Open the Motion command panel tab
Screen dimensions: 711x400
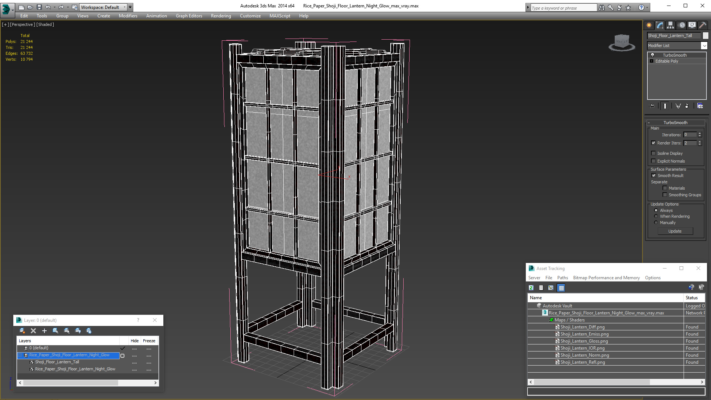682,25
